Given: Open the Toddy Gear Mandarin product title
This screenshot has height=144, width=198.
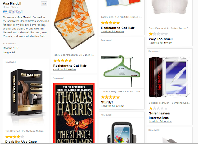Looking at the screenshot, I should tap(73, 55).
